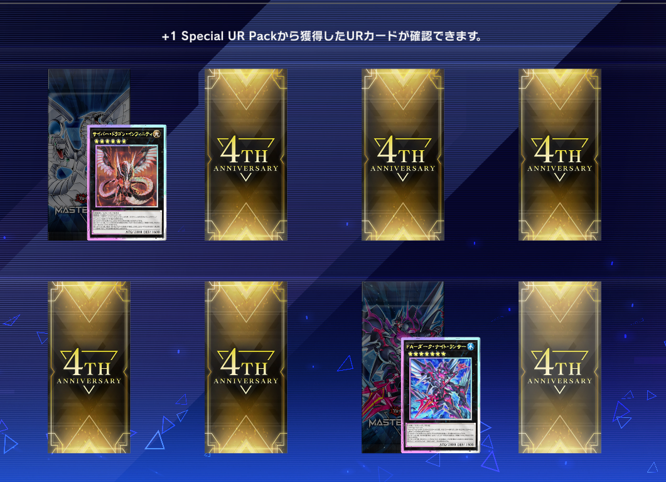Open the last gold Anniversary pack in bottom row

pos(560,367)
